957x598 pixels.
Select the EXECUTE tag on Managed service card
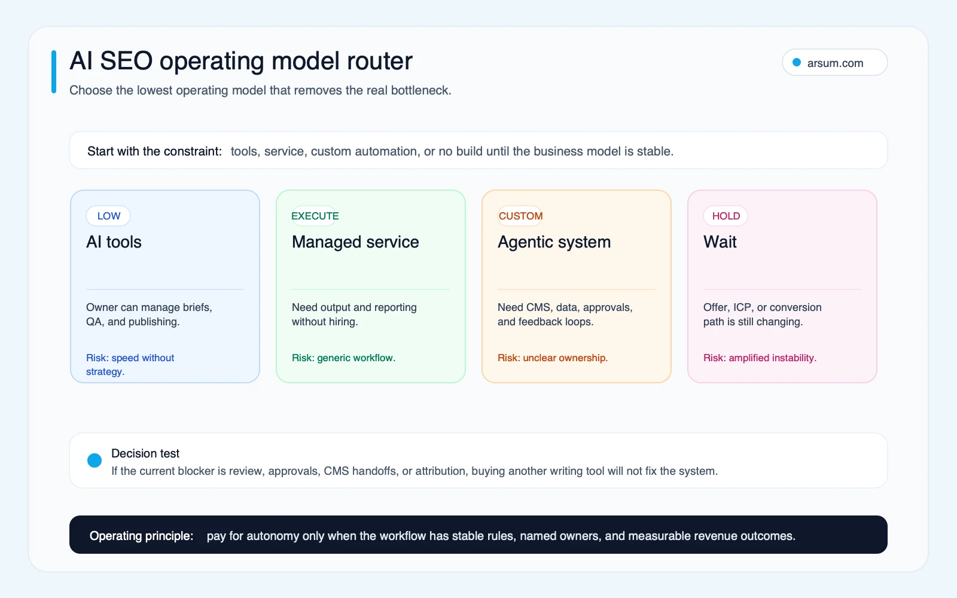click(x=315, y=216)
